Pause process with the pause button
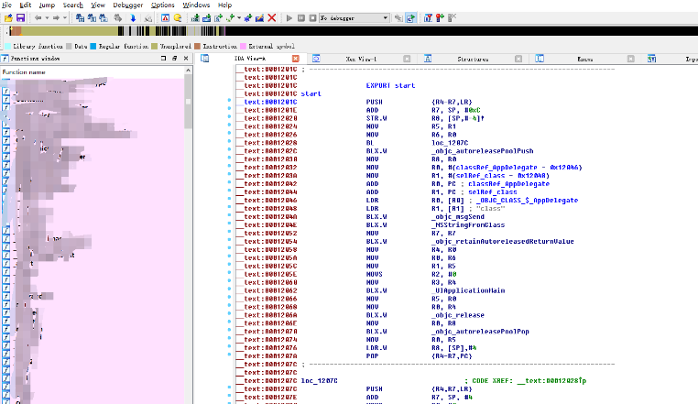The image size is (698, 404). [x=301, y=17]
